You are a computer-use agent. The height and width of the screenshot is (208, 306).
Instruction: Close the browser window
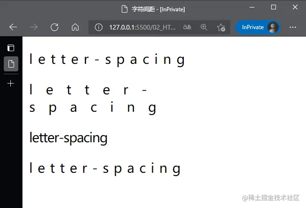295,7
